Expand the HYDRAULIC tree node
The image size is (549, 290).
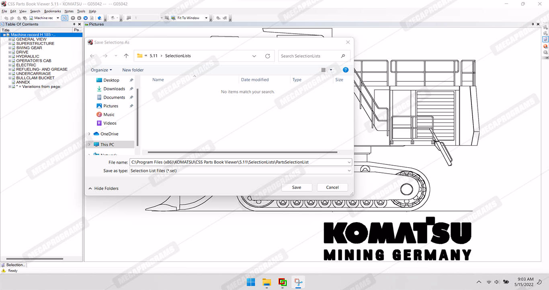pos(10,57)
